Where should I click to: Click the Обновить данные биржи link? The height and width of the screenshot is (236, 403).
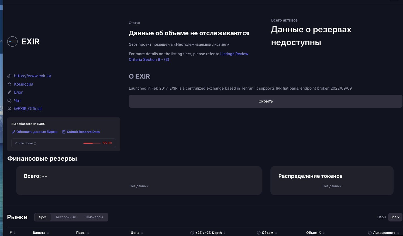37,132
